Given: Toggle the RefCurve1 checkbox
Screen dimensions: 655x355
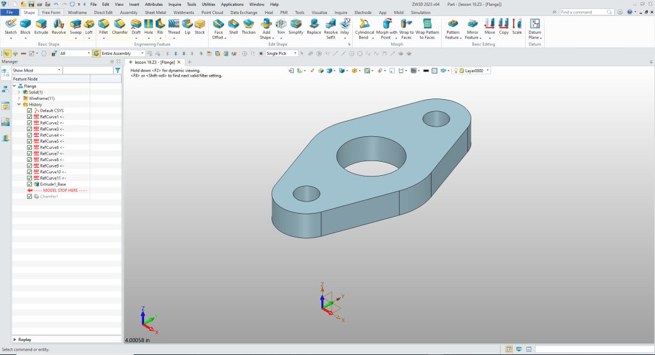Looking at the screenshot, I should pos(29,117).
